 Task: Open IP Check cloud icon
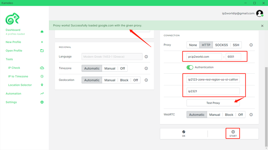coord(42,68)
